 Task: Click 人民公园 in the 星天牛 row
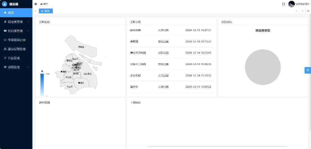click(163, 87)
